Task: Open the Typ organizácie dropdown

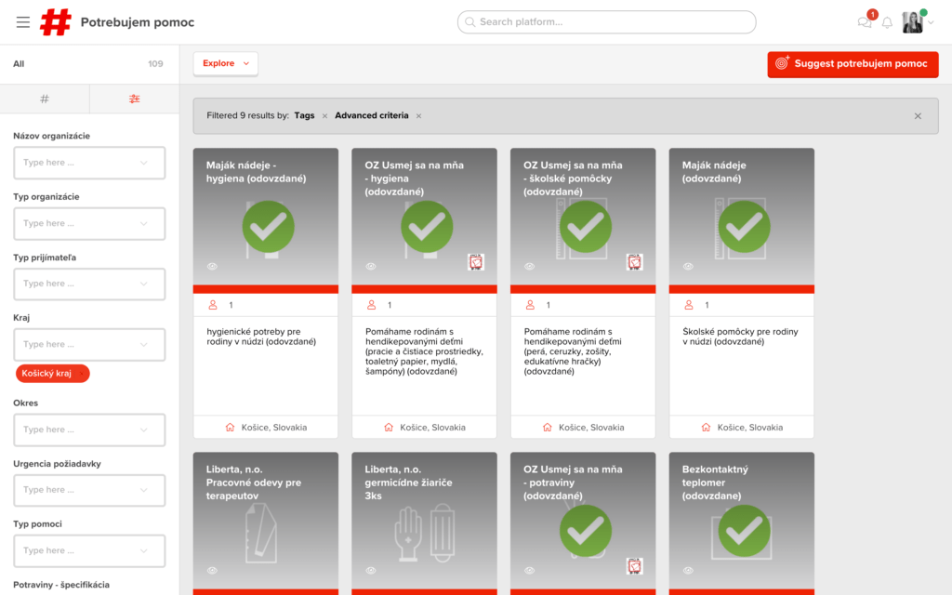Action: pos(89,223)
